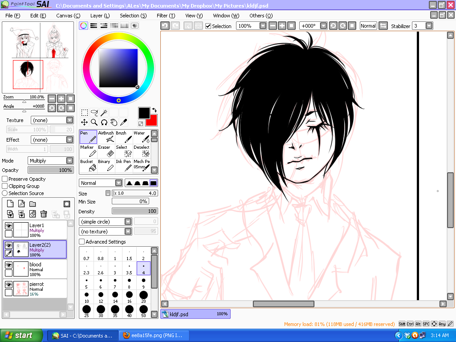
Task: Click the red background color swatch
Action: (153, 121)
